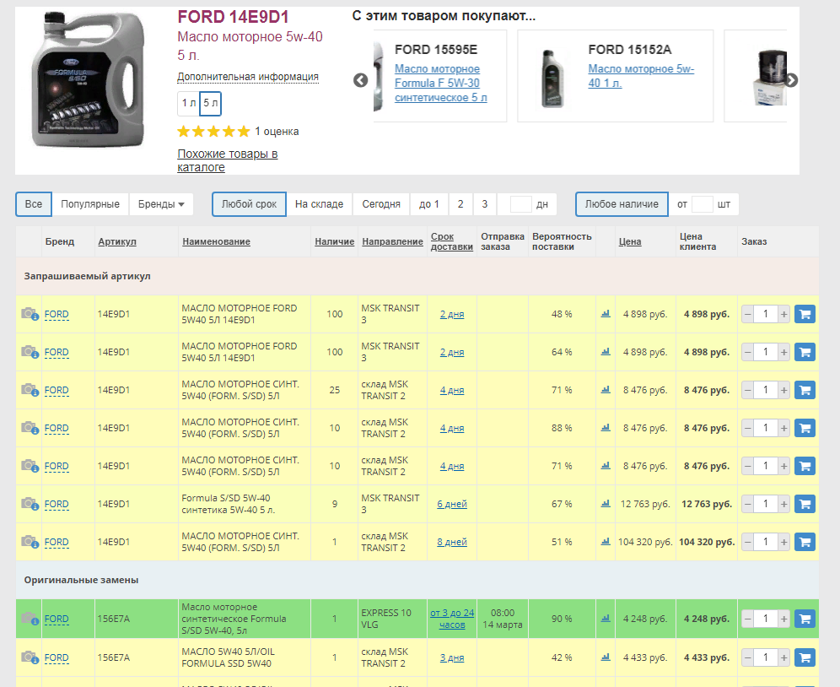Screen dimensions: 840x687
Task: Sort table by Наличие column
Action: pos(334,242)
